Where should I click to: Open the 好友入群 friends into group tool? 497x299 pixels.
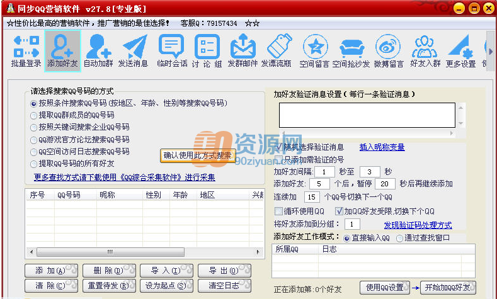[x=425, y=52]
